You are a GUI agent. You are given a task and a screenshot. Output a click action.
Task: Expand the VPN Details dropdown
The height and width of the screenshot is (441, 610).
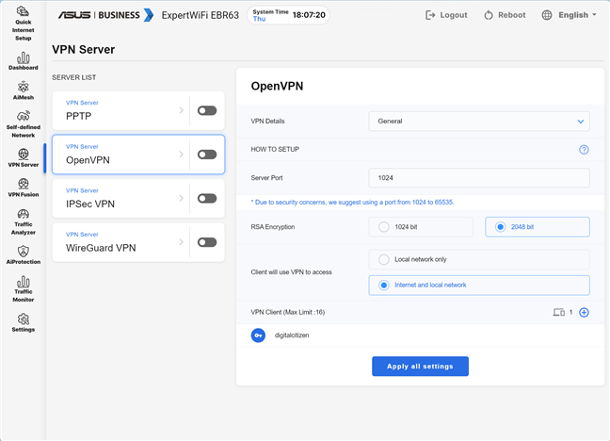pos(479,121)
